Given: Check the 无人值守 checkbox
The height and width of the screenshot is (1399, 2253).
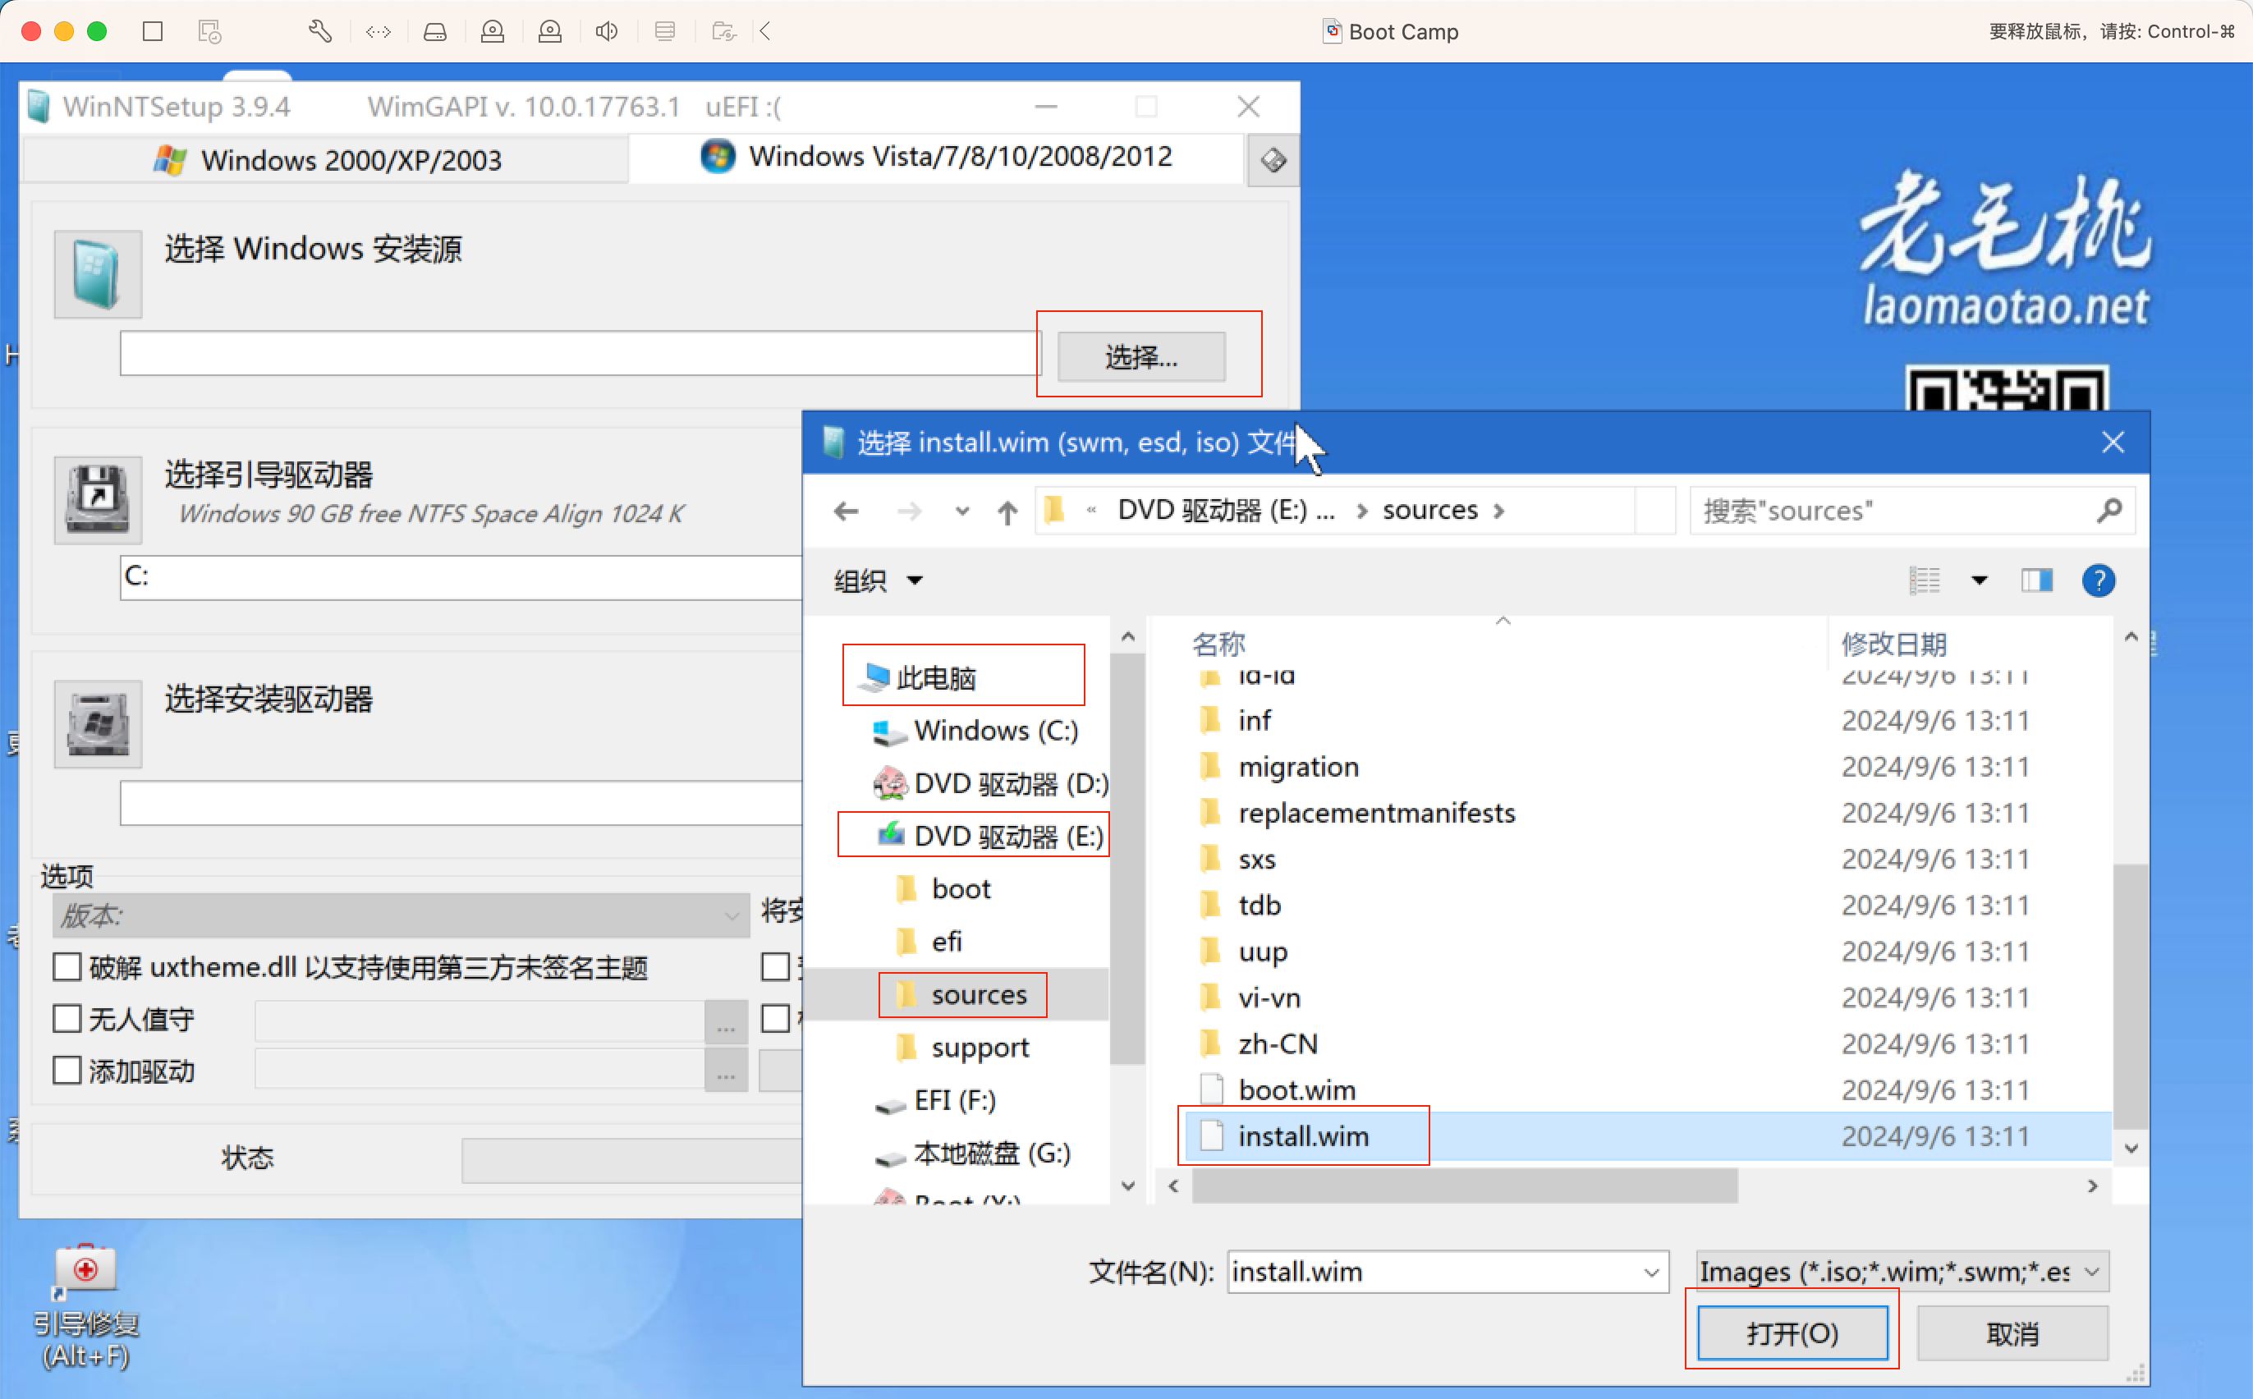Looking at the screenshot, I should (x=67, y=1019).
